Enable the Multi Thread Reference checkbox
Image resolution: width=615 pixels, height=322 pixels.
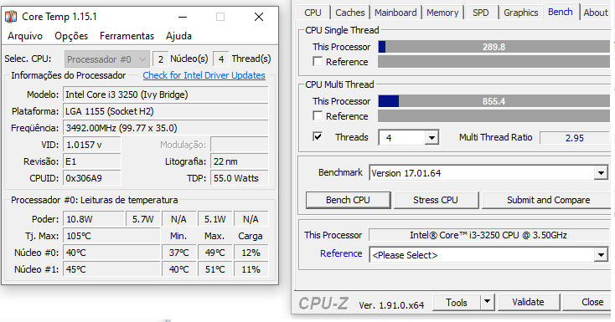pyautogui.click(x=318, y=116)
